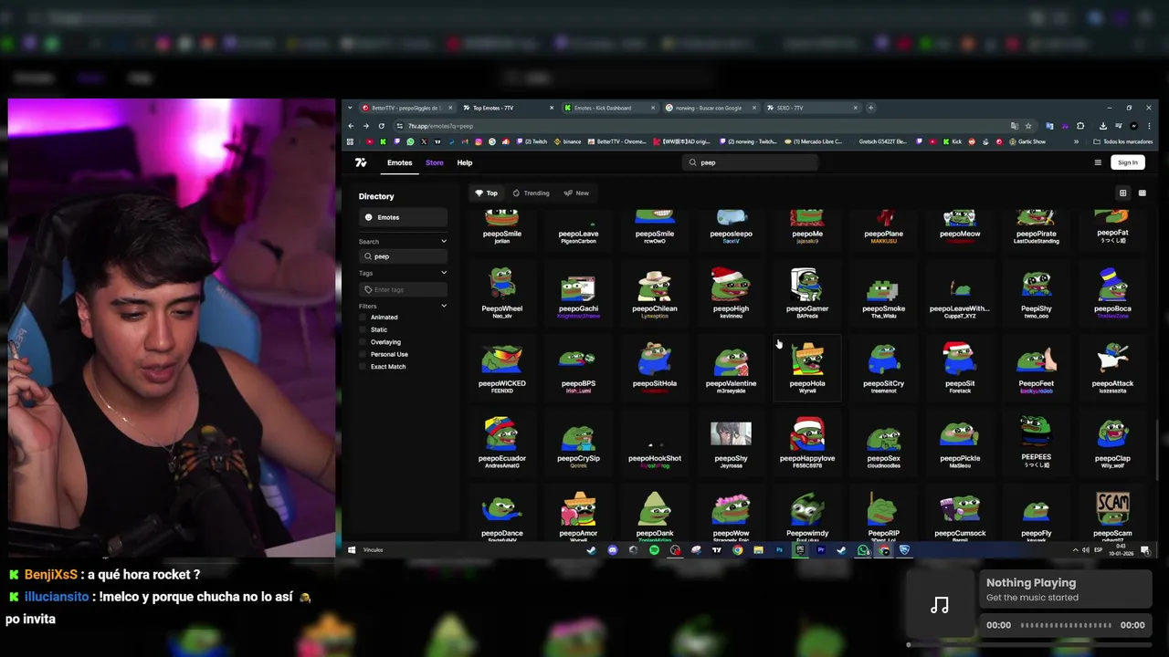Select Emotes in the Directory sidebar
1169x657 pixels.
[403, 217]
